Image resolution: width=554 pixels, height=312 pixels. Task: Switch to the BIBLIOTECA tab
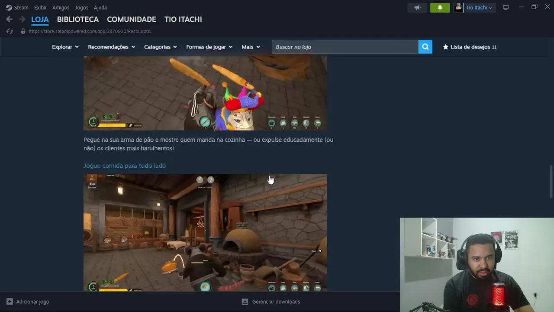(78, 19)
